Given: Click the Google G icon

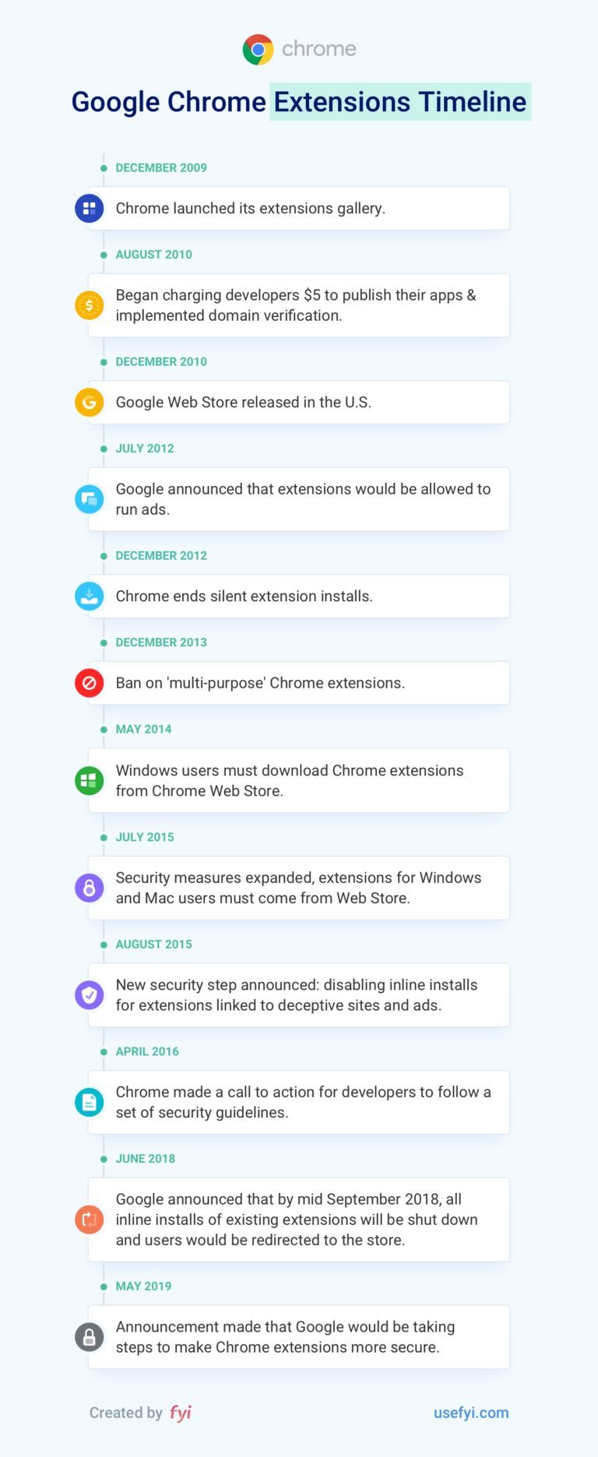Looking at the screenshot, I should (89, 403).
